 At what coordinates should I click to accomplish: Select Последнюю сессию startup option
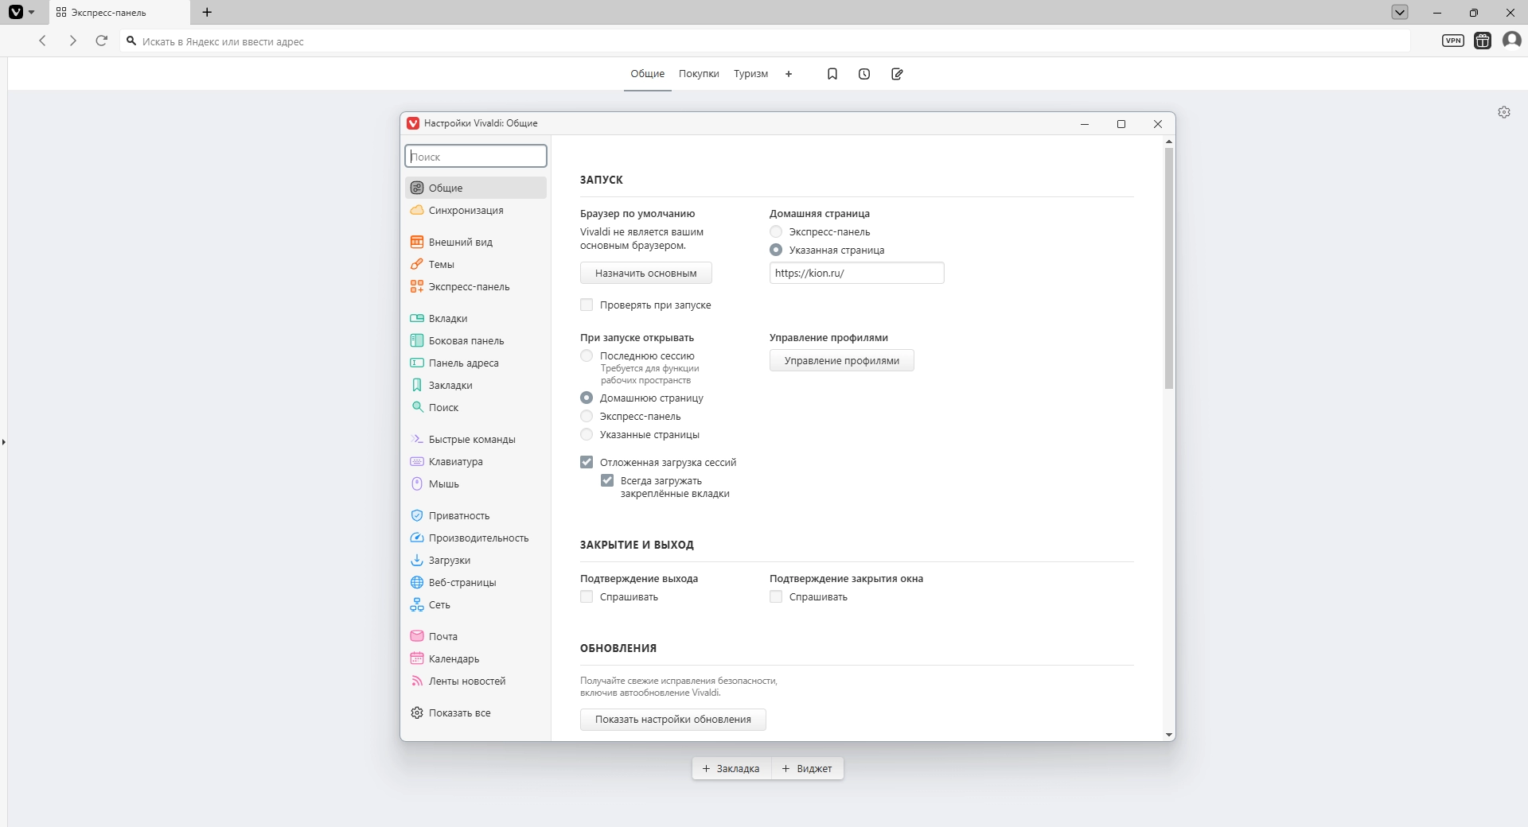tap(587, 355)
